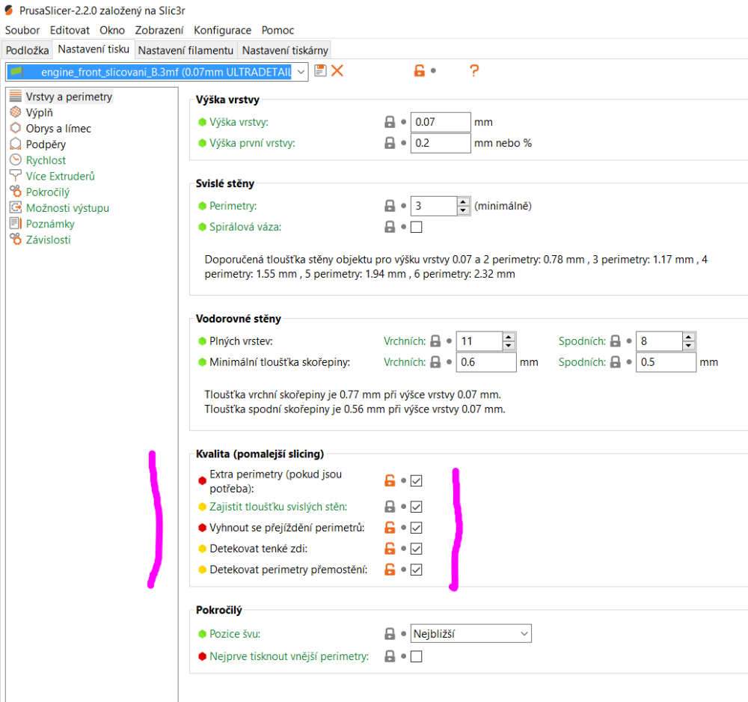Open the Konfigurace menu
The height and width of the screenshot is (702, 748).
pyautogui.click(x=222, y=30)
